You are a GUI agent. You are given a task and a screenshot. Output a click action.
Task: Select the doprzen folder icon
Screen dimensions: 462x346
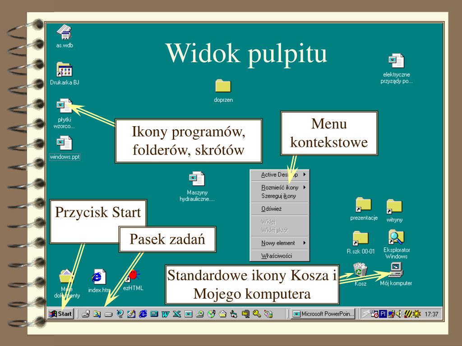[223, 91]
